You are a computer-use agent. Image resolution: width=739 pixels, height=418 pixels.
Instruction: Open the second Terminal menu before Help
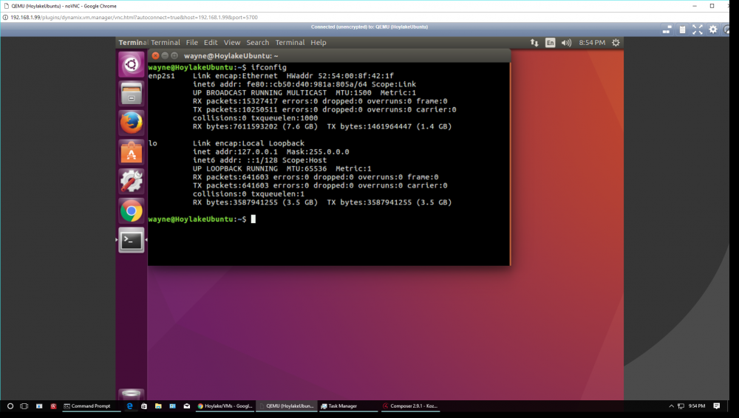click(x=290, y=42)
